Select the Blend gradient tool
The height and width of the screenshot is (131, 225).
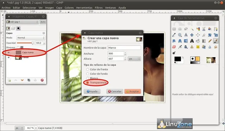pos(204,41)
